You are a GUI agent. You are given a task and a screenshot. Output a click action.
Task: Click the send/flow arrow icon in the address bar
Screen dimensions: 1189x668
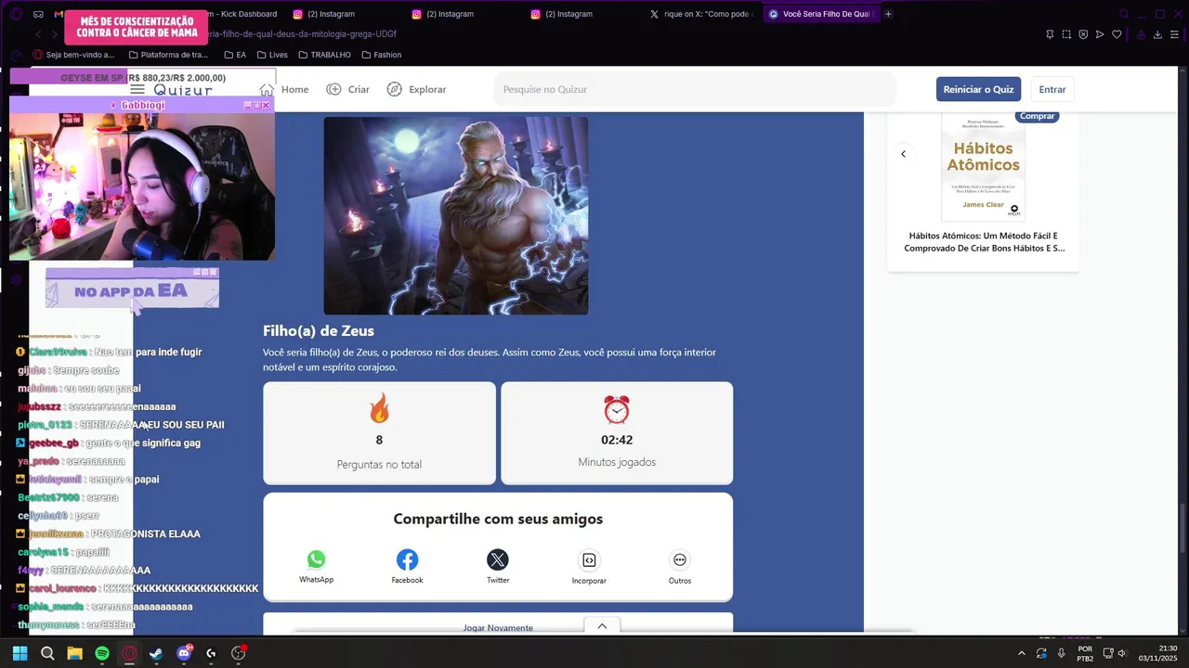click(x=1100, y=34)
